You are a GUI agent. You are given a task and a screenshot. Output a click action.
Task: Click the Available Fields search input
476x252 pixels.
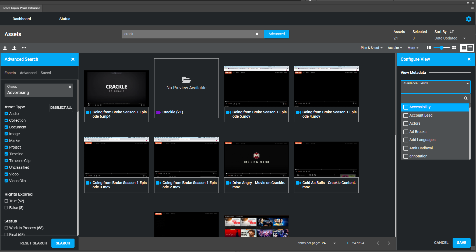(x=432, y=98)
